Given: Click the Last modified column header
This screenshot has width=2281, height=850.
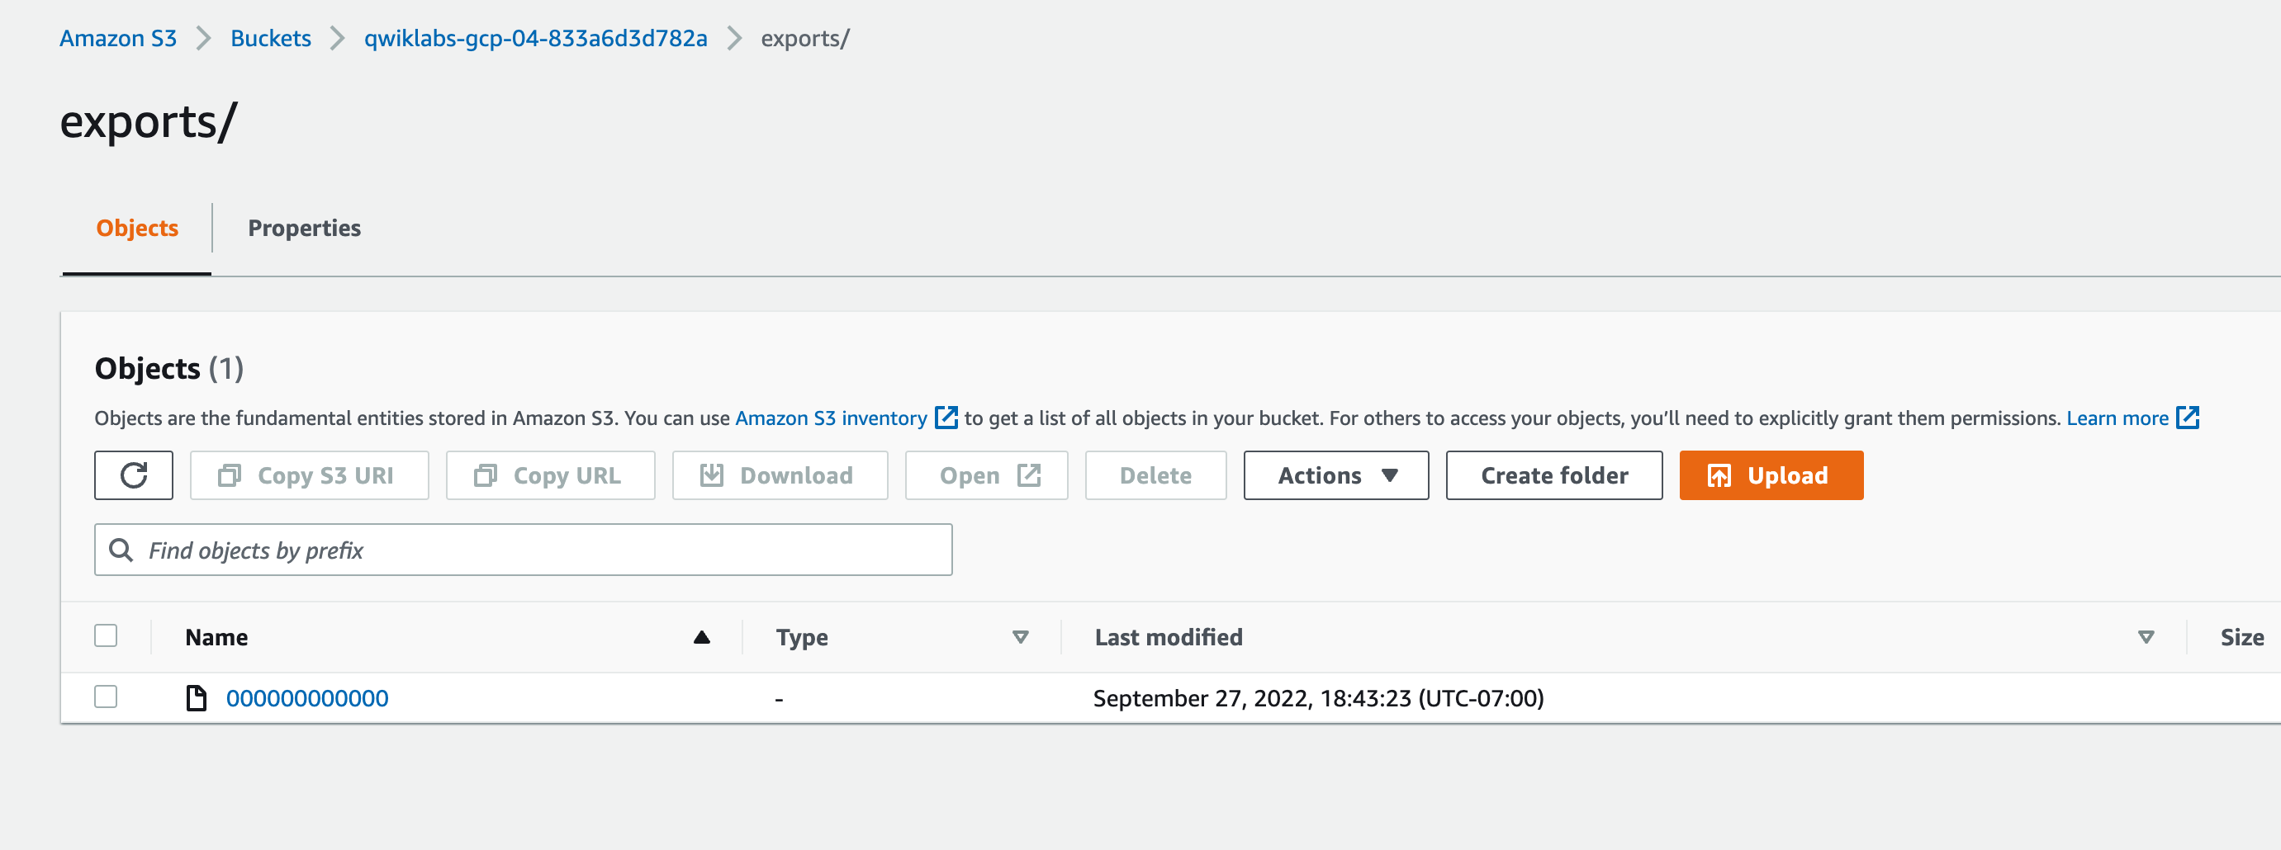Looking at the screenshot, I should point(1169,637).
